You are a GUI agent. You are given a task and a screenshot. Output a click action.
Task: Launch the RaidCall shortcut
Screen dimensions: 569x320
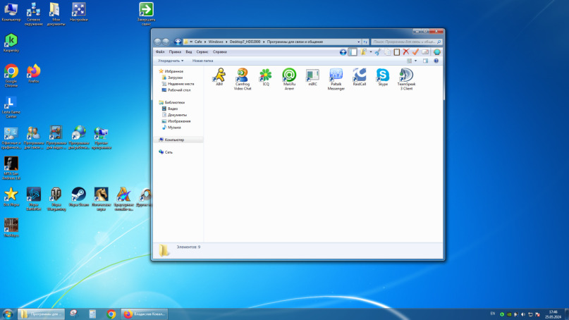pyautogui.click(x=360, y=76)
